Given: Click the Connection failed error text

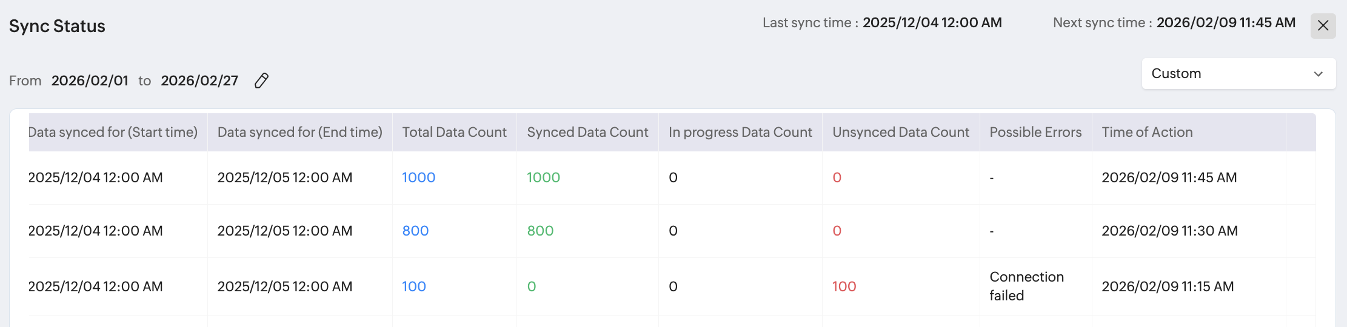Looking at the screenshot, I should point(1026,286).
